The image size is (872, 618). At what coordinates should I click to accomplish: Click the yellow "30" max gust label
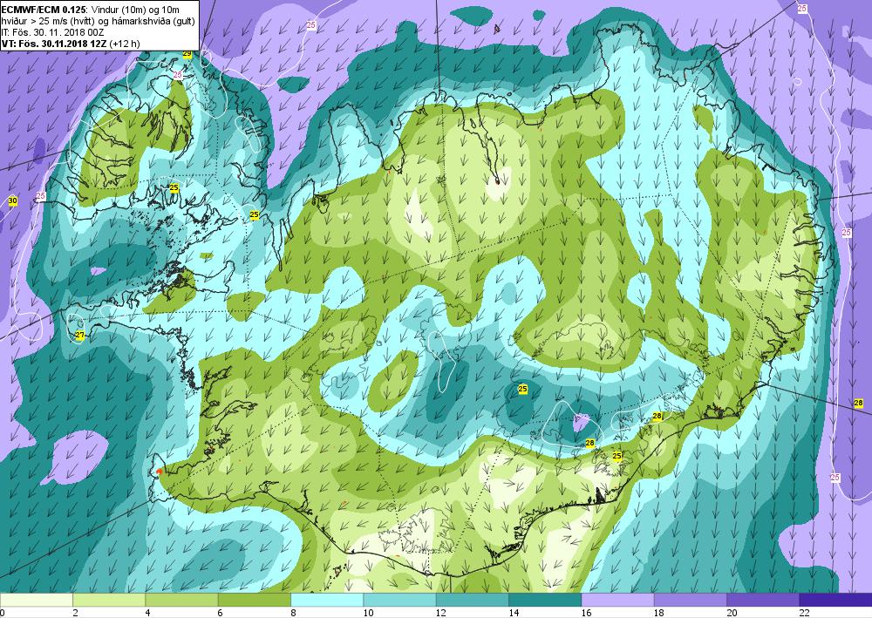(13, 200)
